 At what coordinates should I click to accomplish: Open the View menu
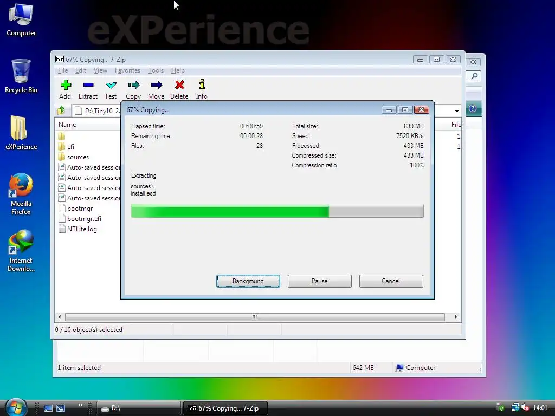[x=100, y=70]
